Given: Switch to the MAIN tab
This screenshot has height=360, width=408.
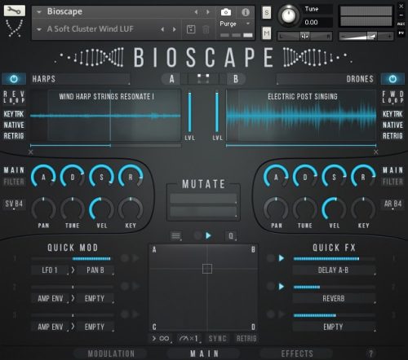Looking at the screenshot, I should click(x=204, y=353).
